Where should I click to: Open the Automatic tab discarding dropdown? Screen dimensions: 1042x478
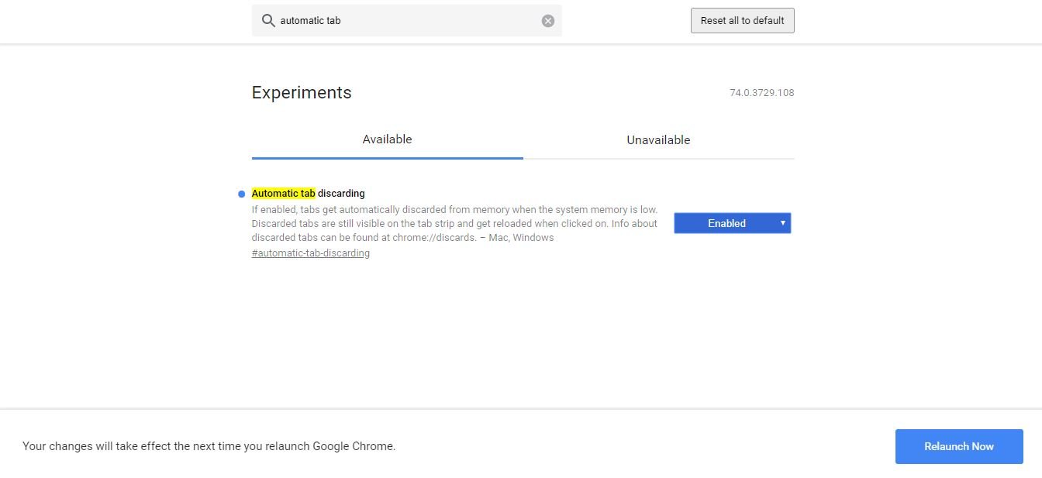pos(733,223)
